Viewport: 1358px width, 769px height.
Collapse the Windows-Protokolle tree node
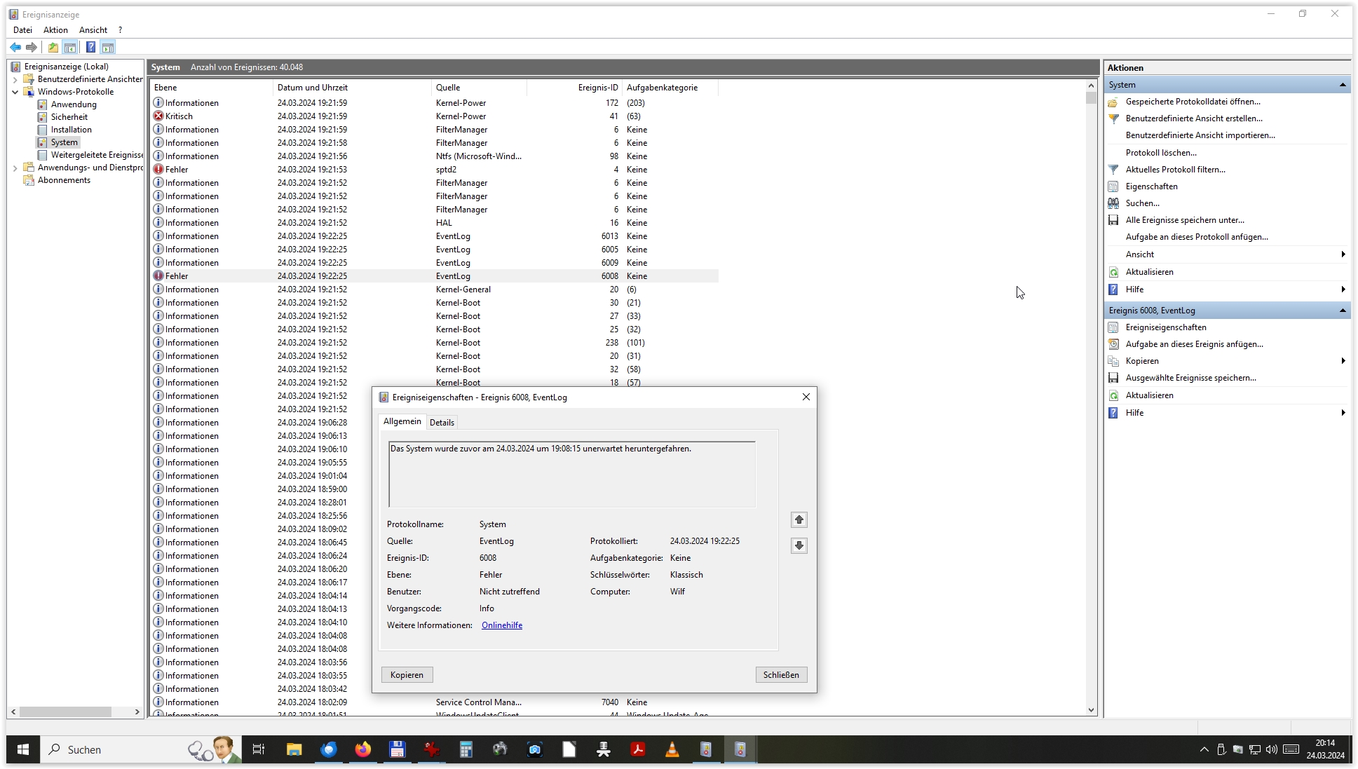pyautogui.click(x=15, y=92)
